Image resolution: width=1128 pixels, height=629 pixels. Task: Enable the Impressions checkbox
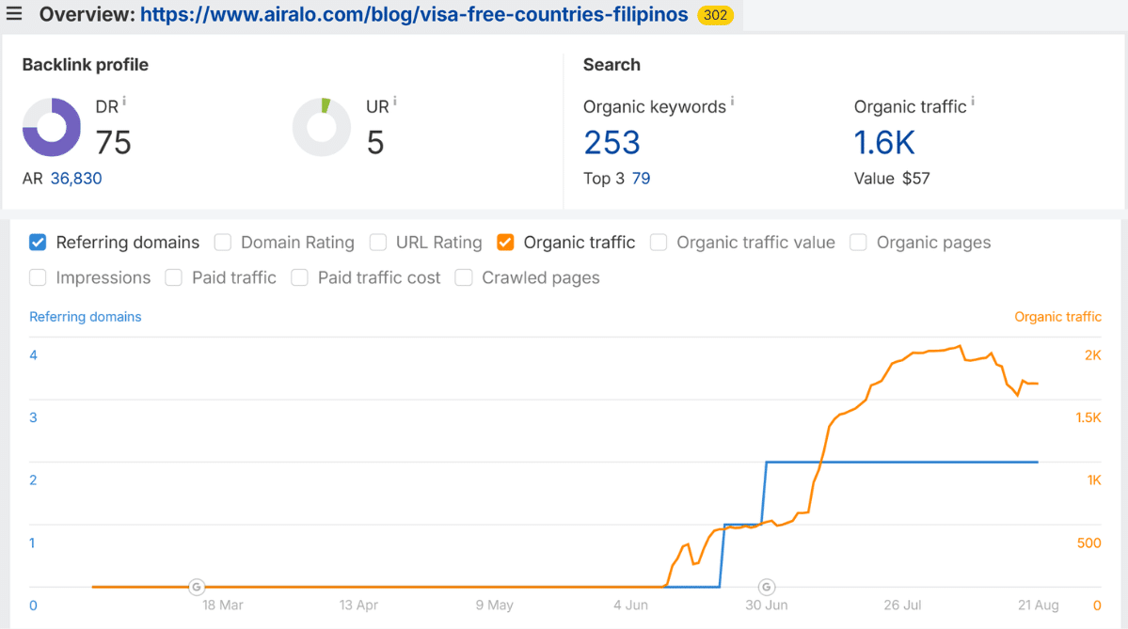click(x=38, y=277)
